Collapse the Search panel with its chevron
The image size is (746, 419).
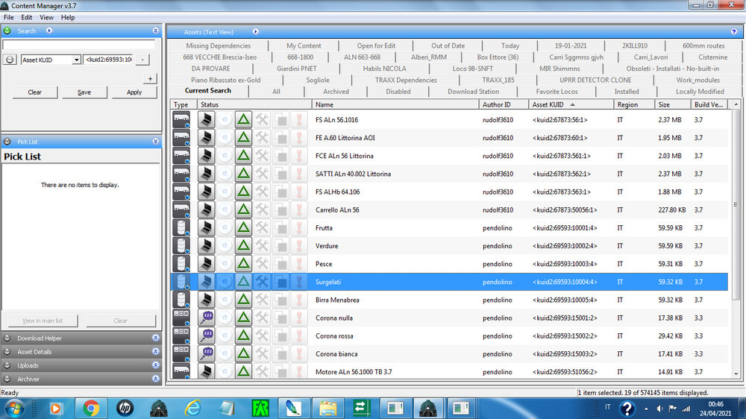coord(156,31)
